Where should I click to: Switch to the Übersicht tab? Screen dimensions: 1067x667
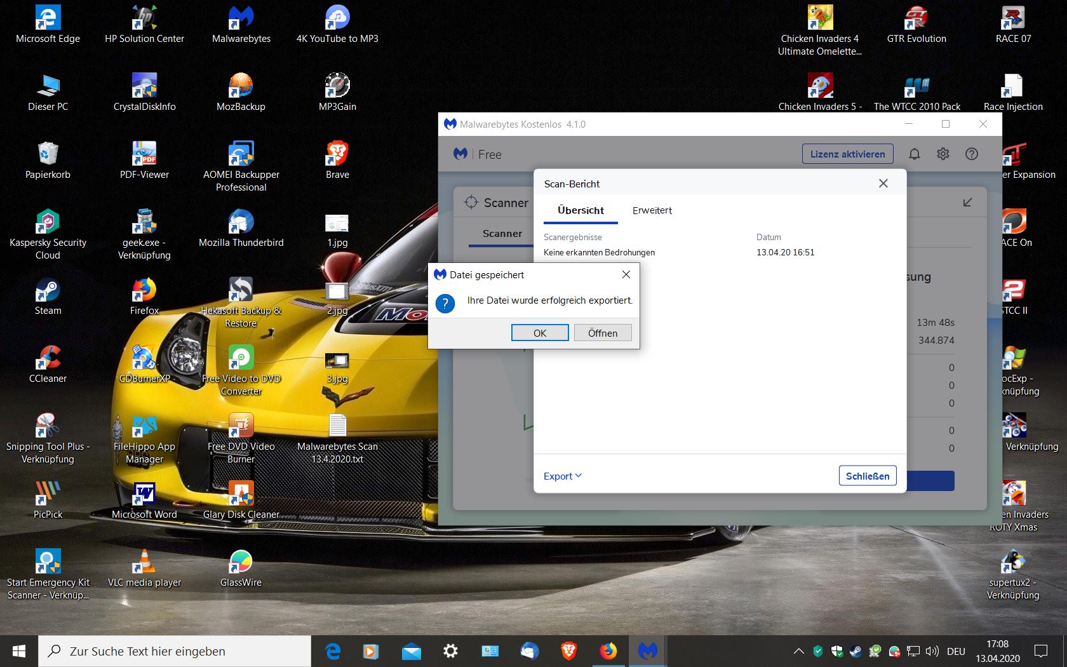(580, 210)
